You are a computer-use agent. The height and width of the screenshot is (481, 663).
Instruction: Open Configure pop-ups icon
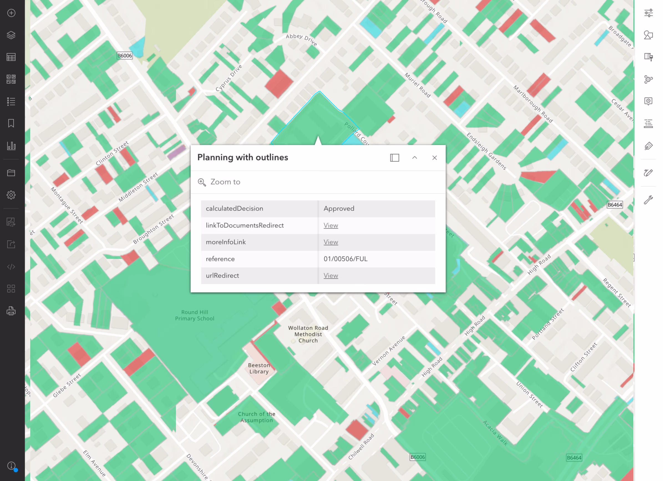click(648, 101)
